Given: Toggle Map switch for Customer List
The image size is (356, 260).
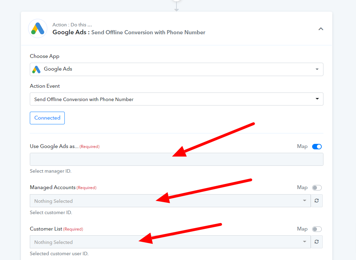Looking at the screenshot, I should (317, 229).
